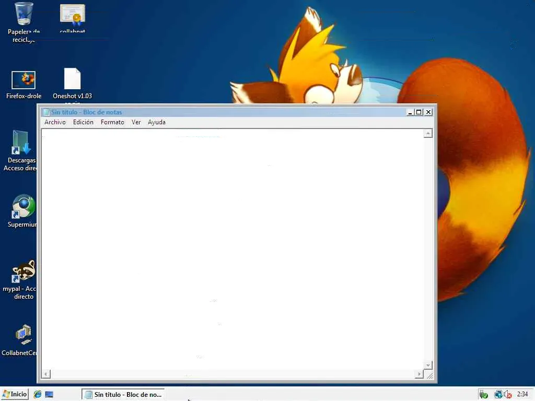Select the collabnet certificate desktop icon

pos(72,19)
